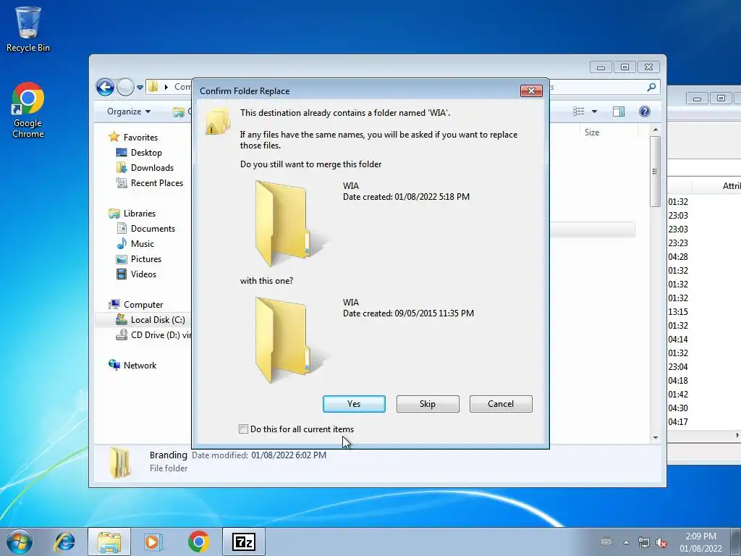Close the Confirm Folder Replace dialog
This screenshot has width=741, height=556.
click(531, 90)
